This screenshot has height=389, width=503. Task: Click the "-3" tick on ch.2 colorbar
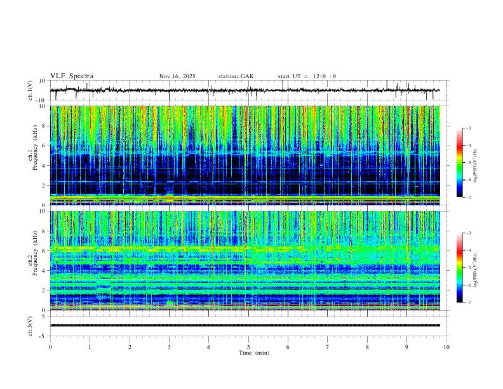coord(469,233)
